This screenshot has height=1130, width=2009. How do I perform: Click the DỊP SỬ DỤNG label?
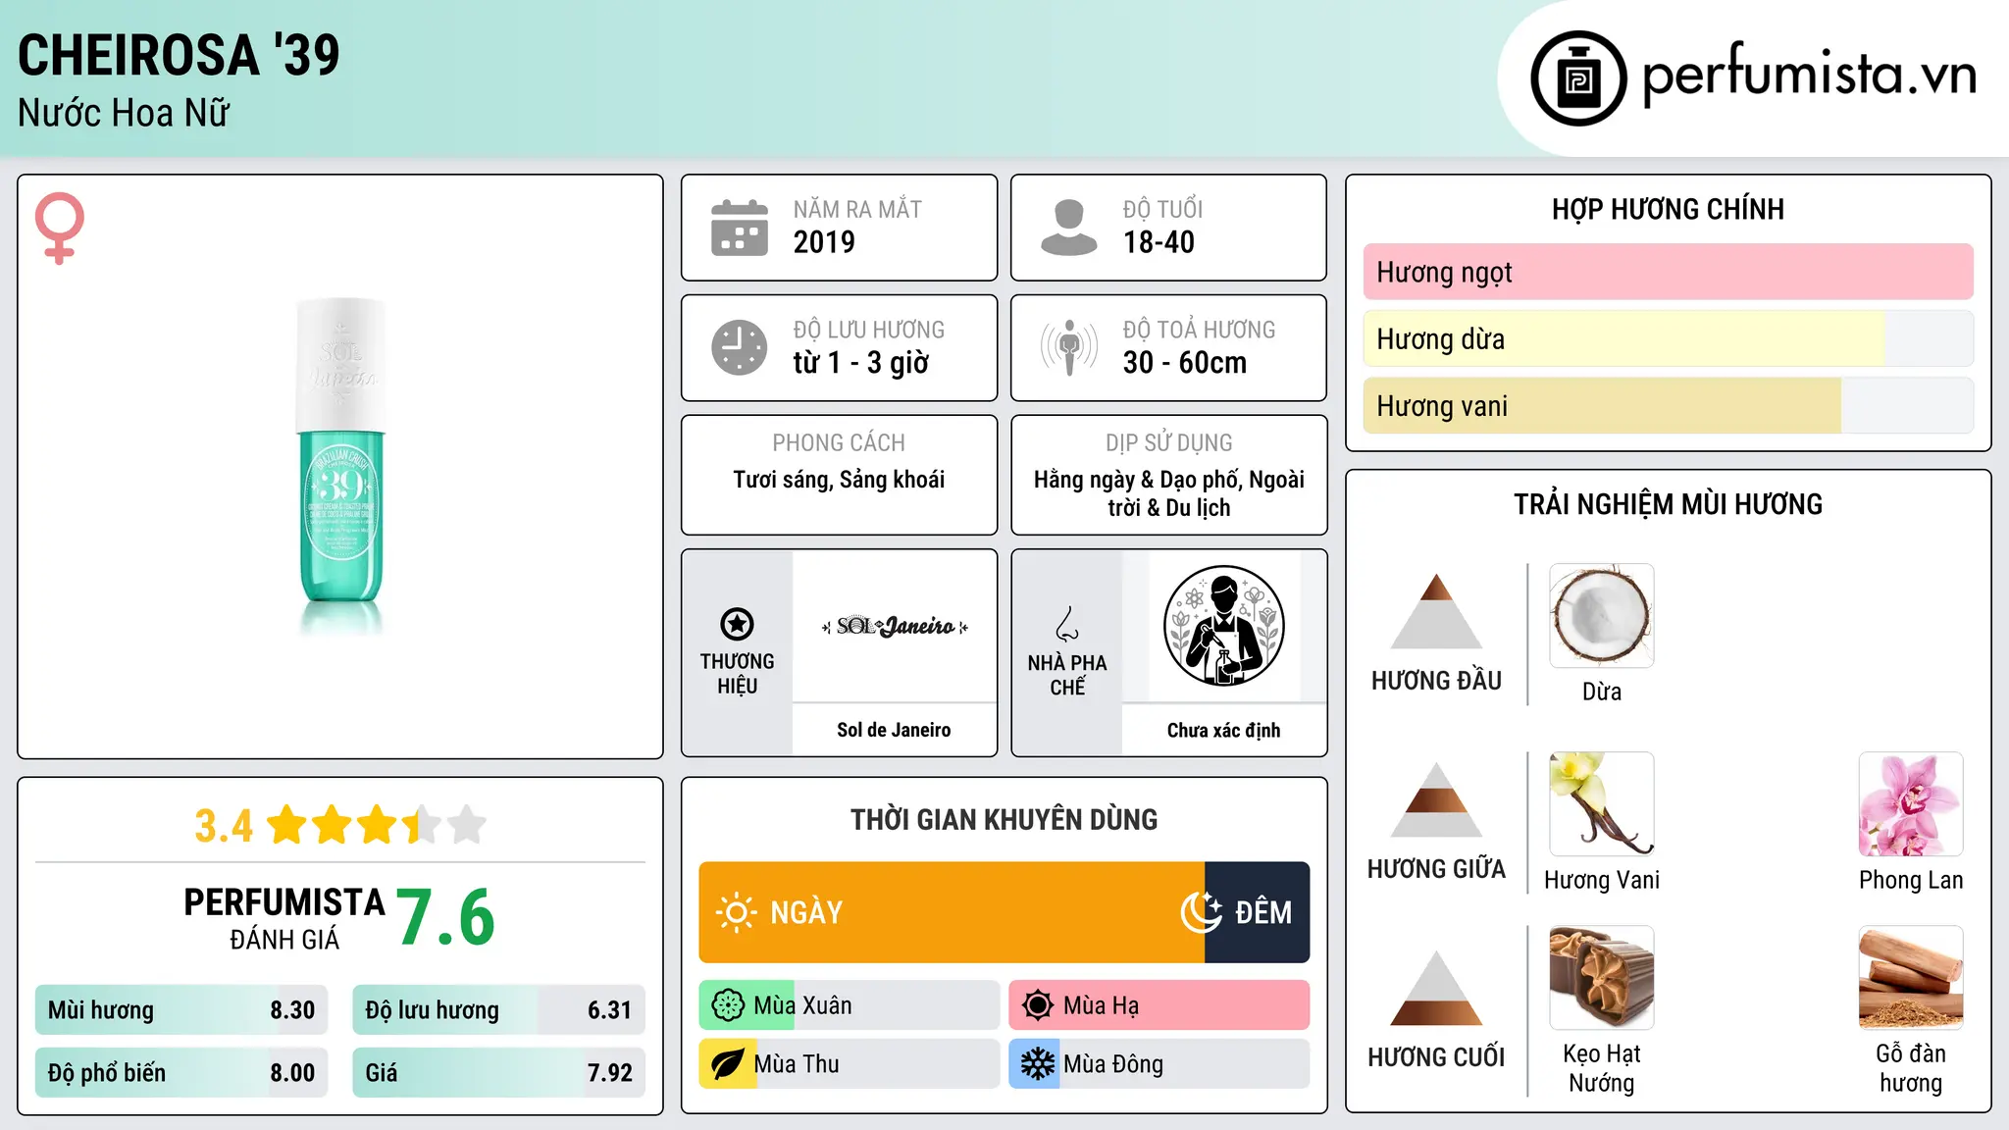coord(1169,442)
